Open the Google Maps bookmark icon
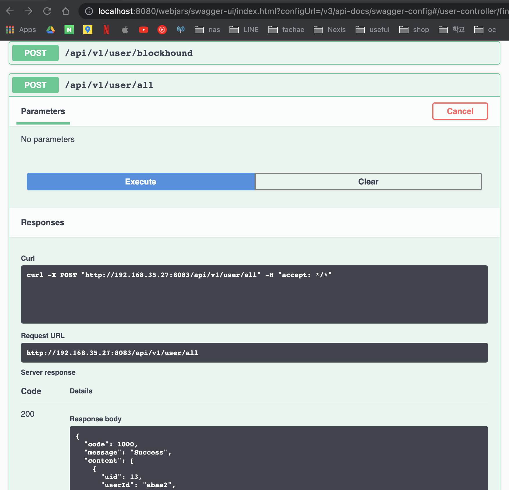The height and width of the screenshot is (490, 509). 87,29
